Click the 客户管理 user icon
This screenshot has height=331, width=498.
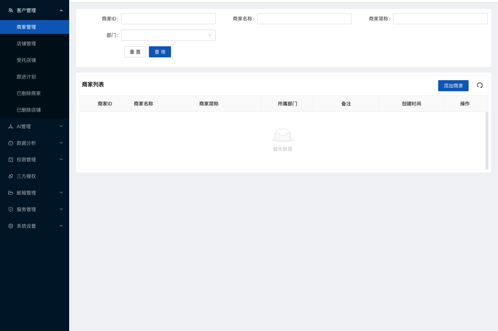[x=11, y=10]
